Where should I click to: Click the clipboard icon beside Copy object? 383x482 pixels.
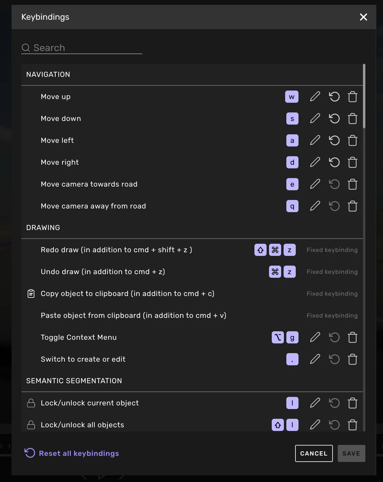31,294
